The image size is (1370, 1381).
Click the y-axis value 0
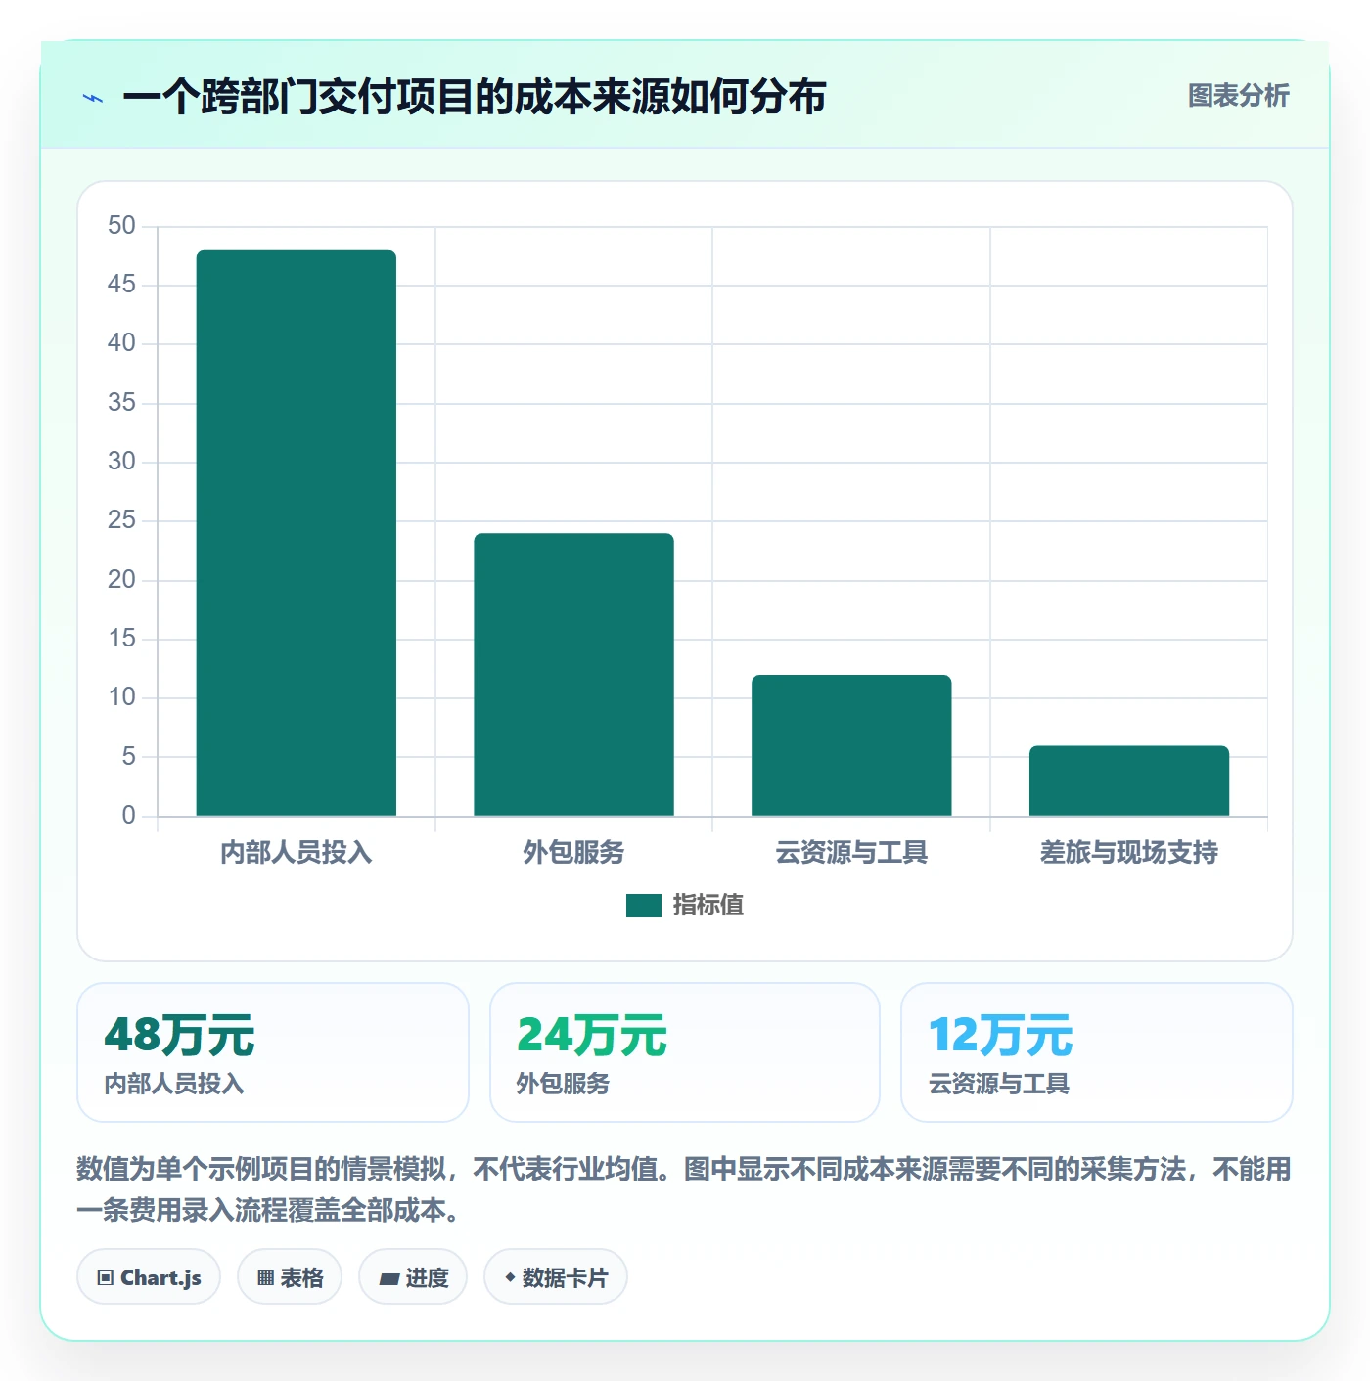click(x=128, y=816)
